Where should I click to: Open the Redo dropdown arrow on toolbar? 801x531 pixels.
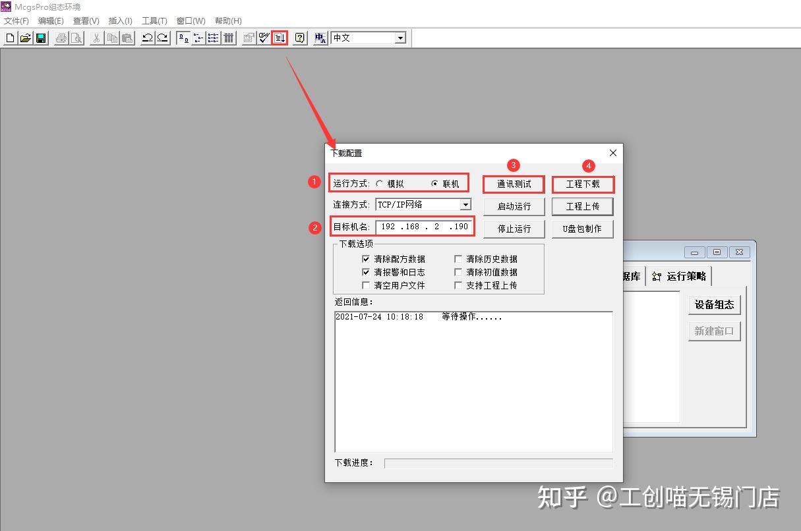click(x=162, y=38)
